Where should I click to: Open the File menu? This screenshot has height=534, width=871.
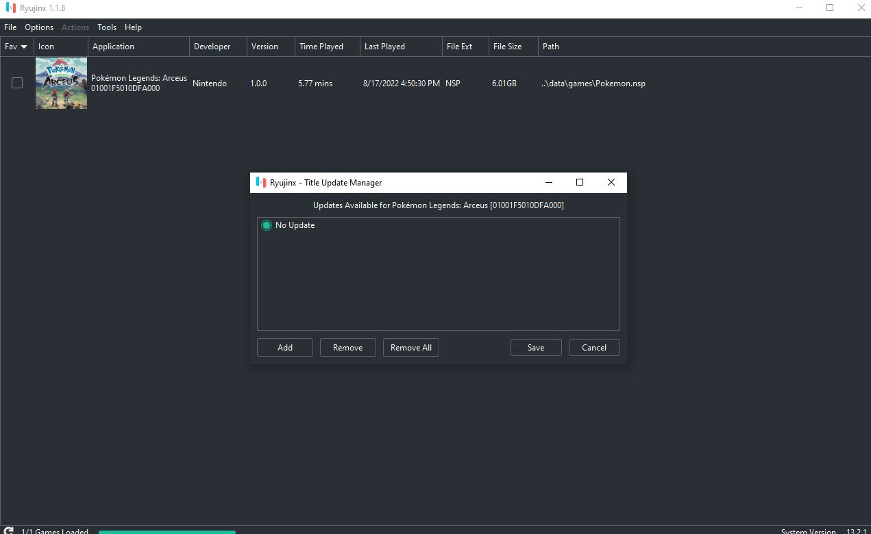[x=10, y=27]
